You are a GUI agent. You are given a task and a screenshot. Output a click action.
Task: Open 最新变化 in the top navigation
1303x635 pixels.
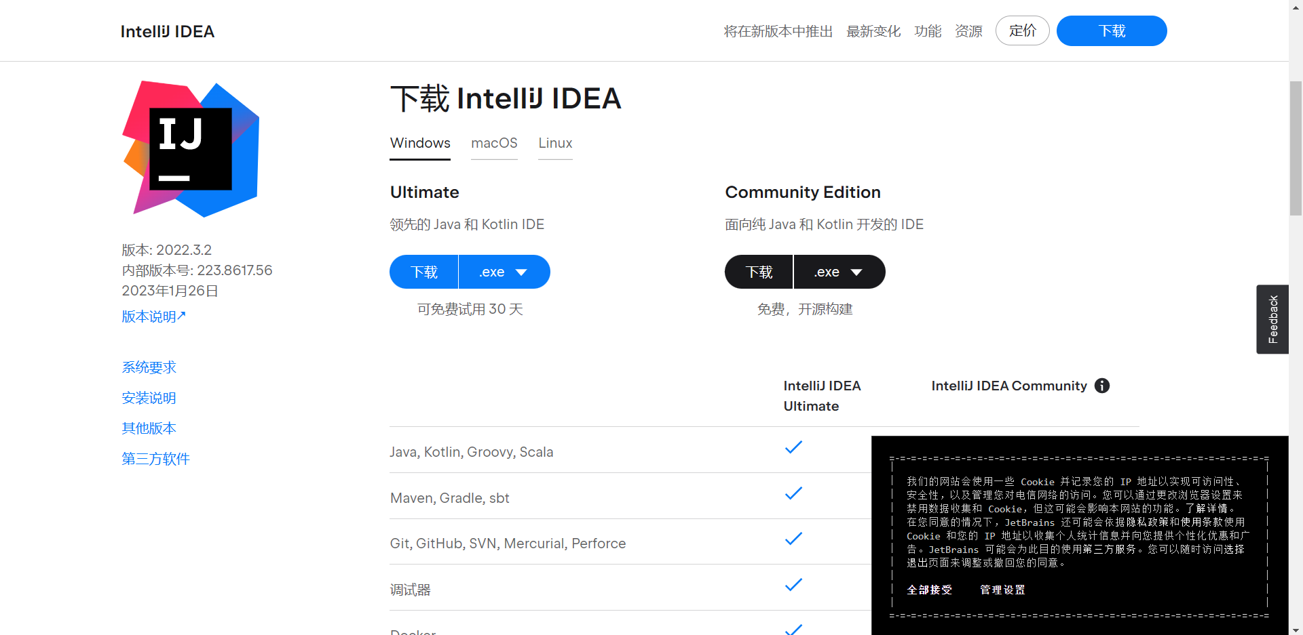click(873, 31)
